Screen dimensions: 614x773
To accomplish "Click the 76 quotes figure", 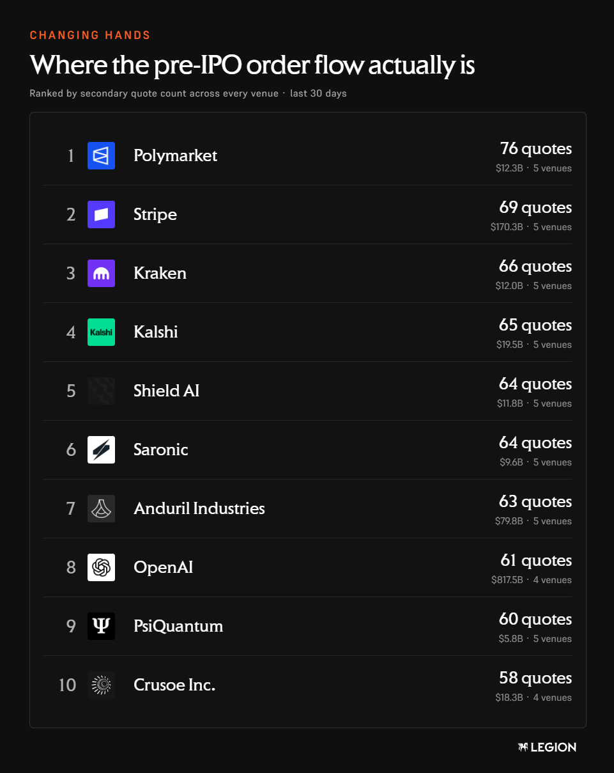I will pyautogui.click(x=536, y=148).
